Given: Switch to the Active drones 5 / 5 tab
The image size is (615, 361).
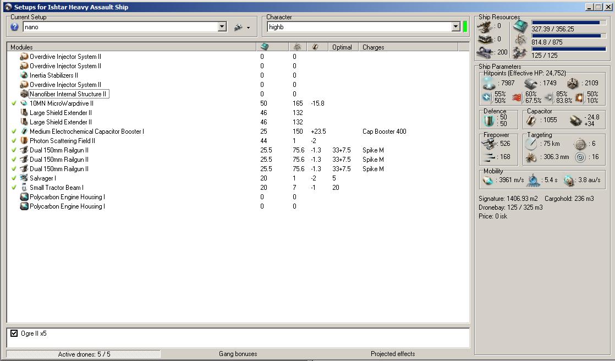Looking at the screenshot, I should tap(84, 354).
